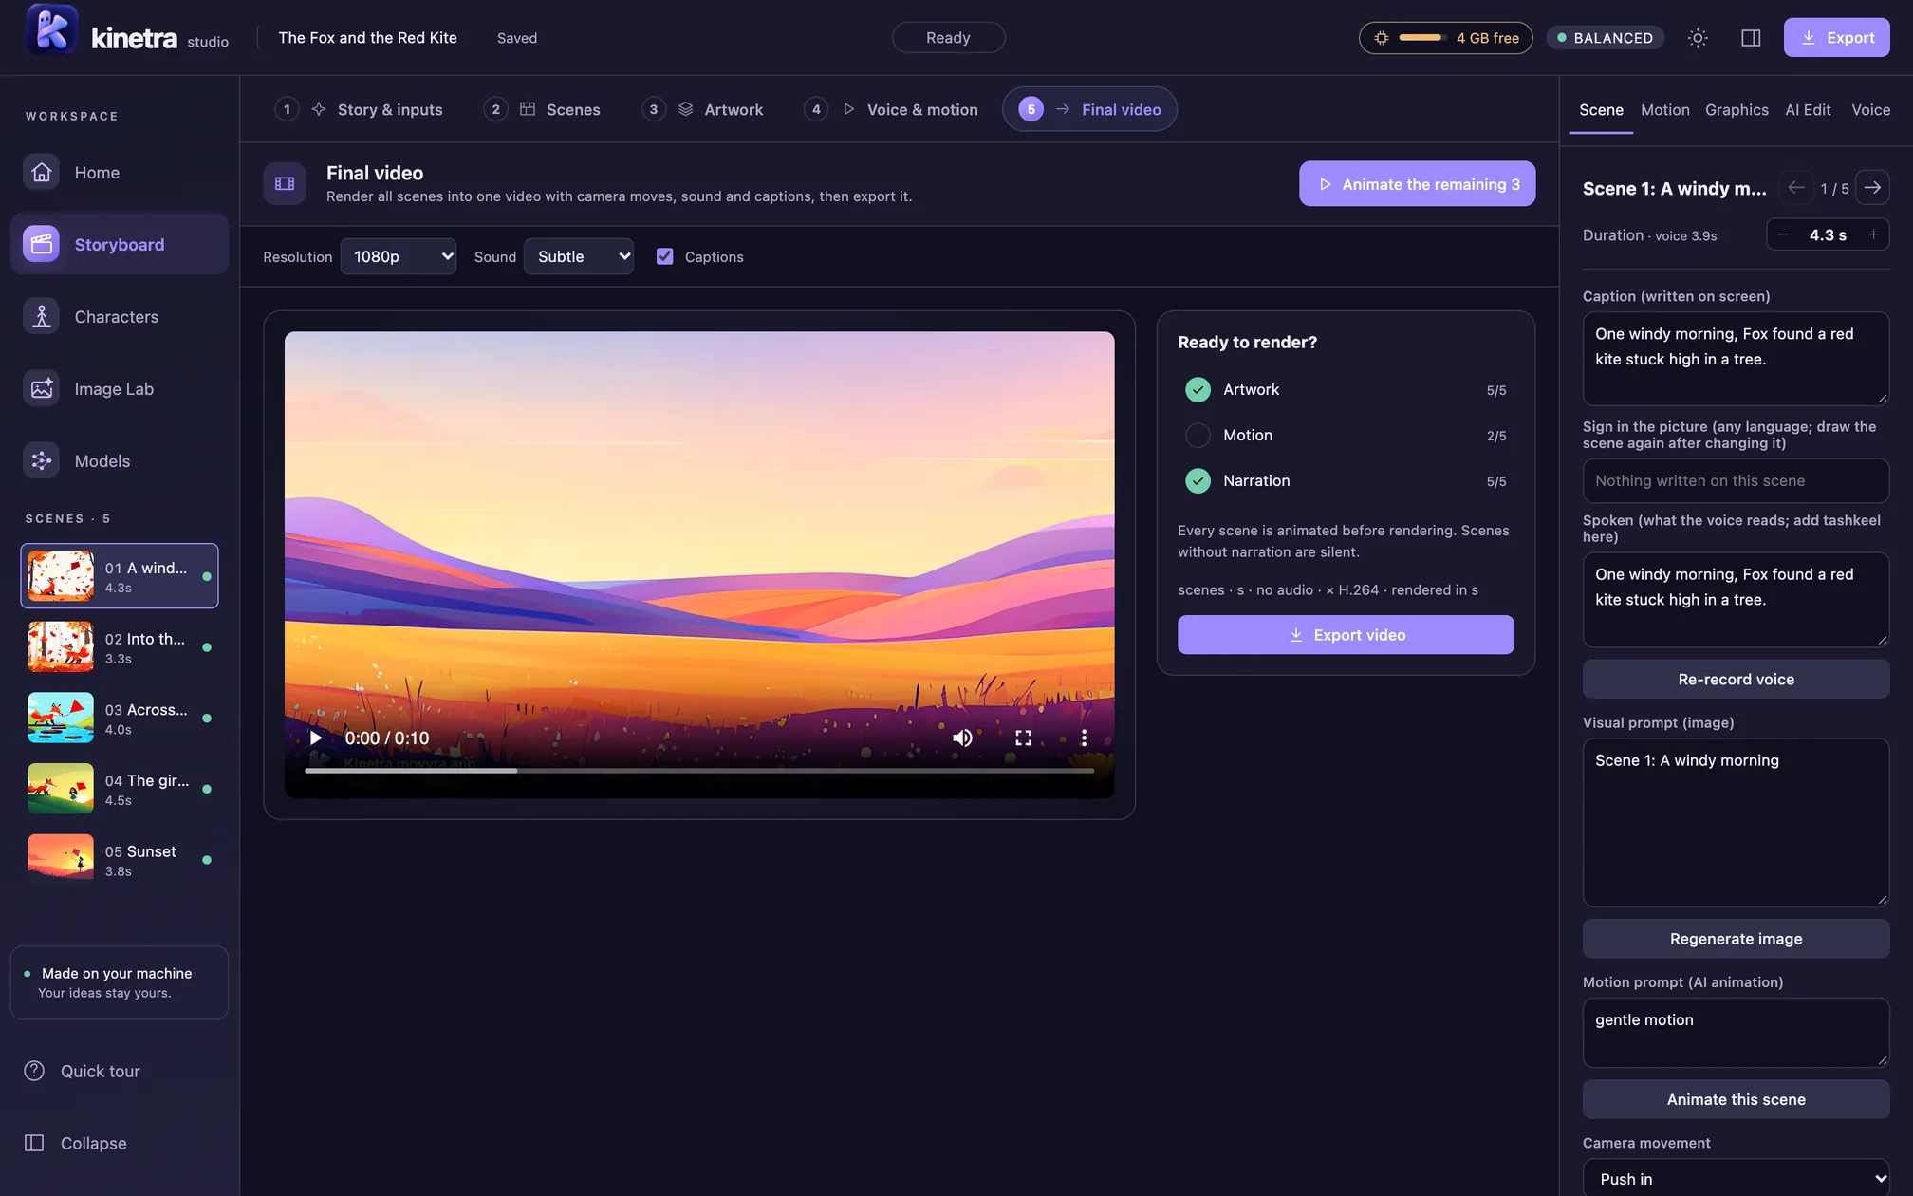Disable the Captions checkbox
The height and width of the screenshot is (1196, 1913).
(x=664, y=256)
